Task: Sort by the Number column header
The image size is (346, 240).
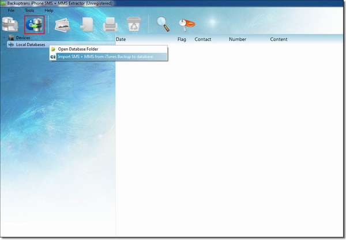Action: pyautogui.click(x=238, y=39)
